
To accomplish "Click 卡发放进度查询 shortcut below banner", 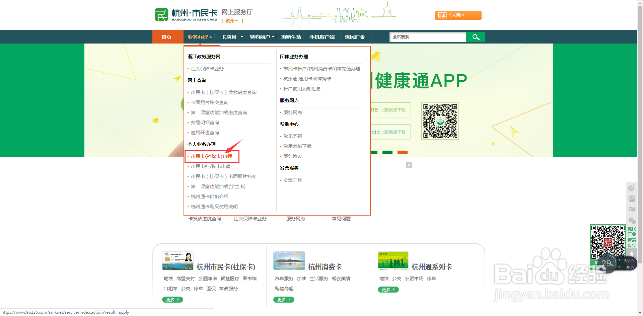I will pyautogui.click(x=205, y=219).
